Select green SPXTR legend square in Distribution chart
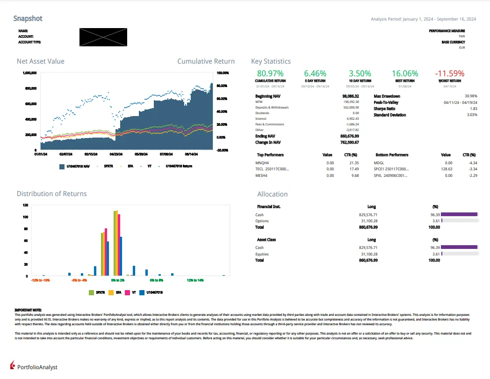This screenshot has width=490, height=379. pyautogui.click(x=92, y=292)
